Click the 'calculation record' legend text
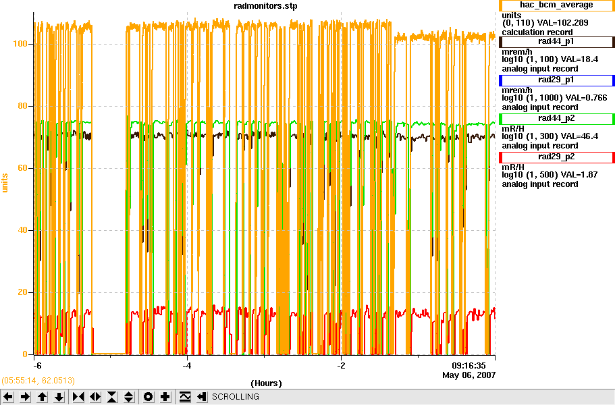The height and width of the screenshot is (405, 615). 537,32
